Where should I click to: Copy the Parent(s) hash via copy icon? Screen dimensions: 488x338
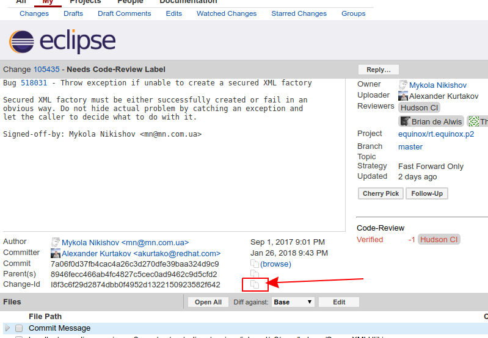[x=255, y=274]
